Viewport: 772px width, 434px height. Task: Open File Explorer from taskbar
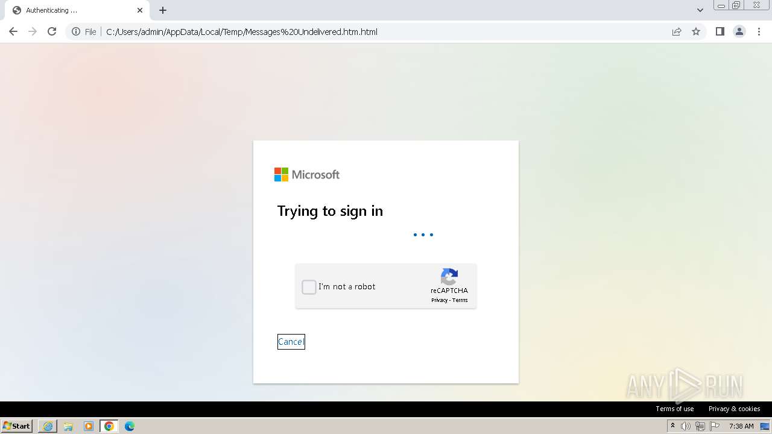(68, 426)
